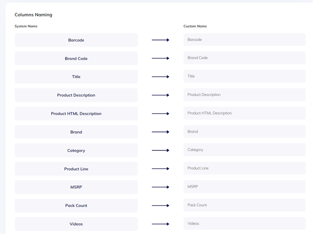Focus the Pack Count custom name input

tap(244, 205)
